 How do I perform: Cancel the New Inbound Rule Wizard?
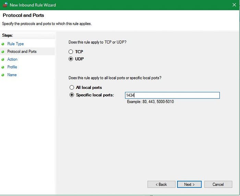tap(218, 184)
